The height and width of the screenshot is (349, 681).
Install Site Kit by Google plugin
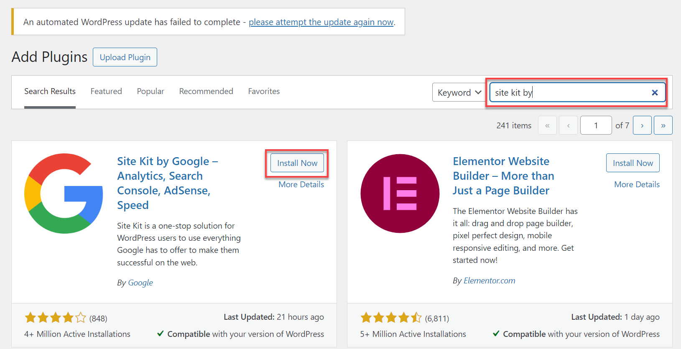[x=297, y=163]
